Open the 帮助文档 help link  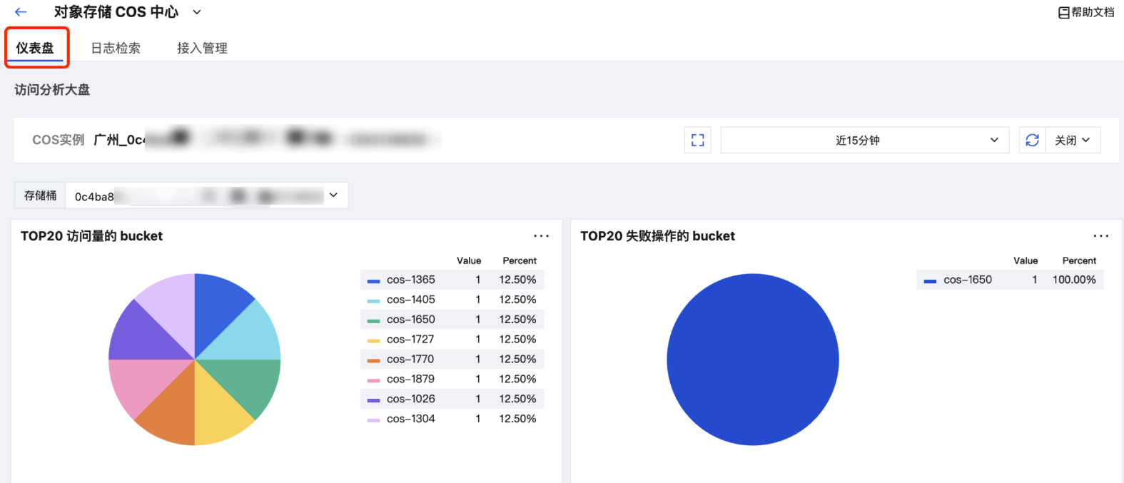pyautogui.click(x=1086, y=12)
